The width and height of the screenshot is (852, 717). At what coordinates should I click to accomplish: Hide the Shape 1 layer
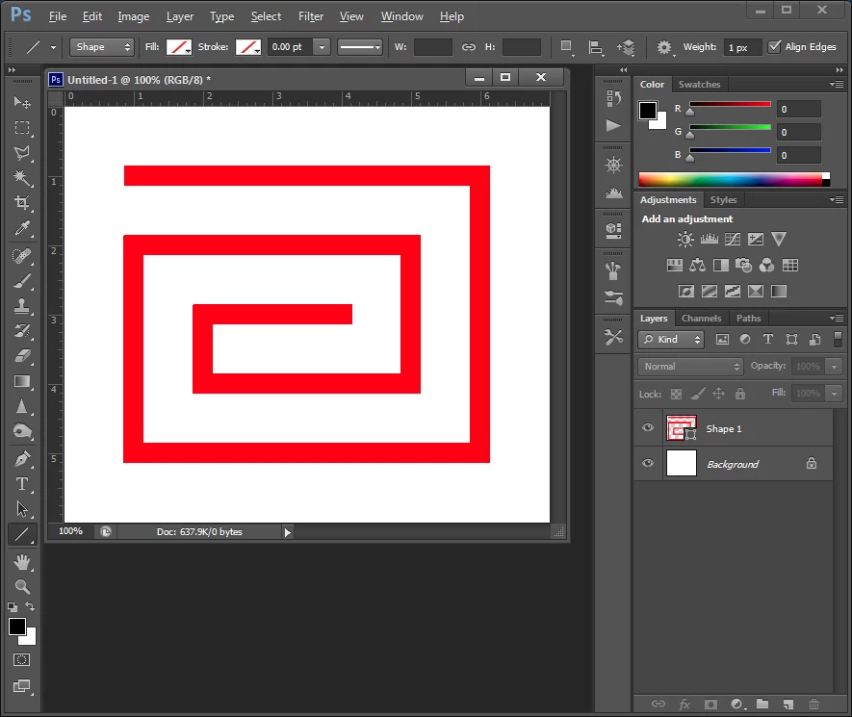point(648,427)
